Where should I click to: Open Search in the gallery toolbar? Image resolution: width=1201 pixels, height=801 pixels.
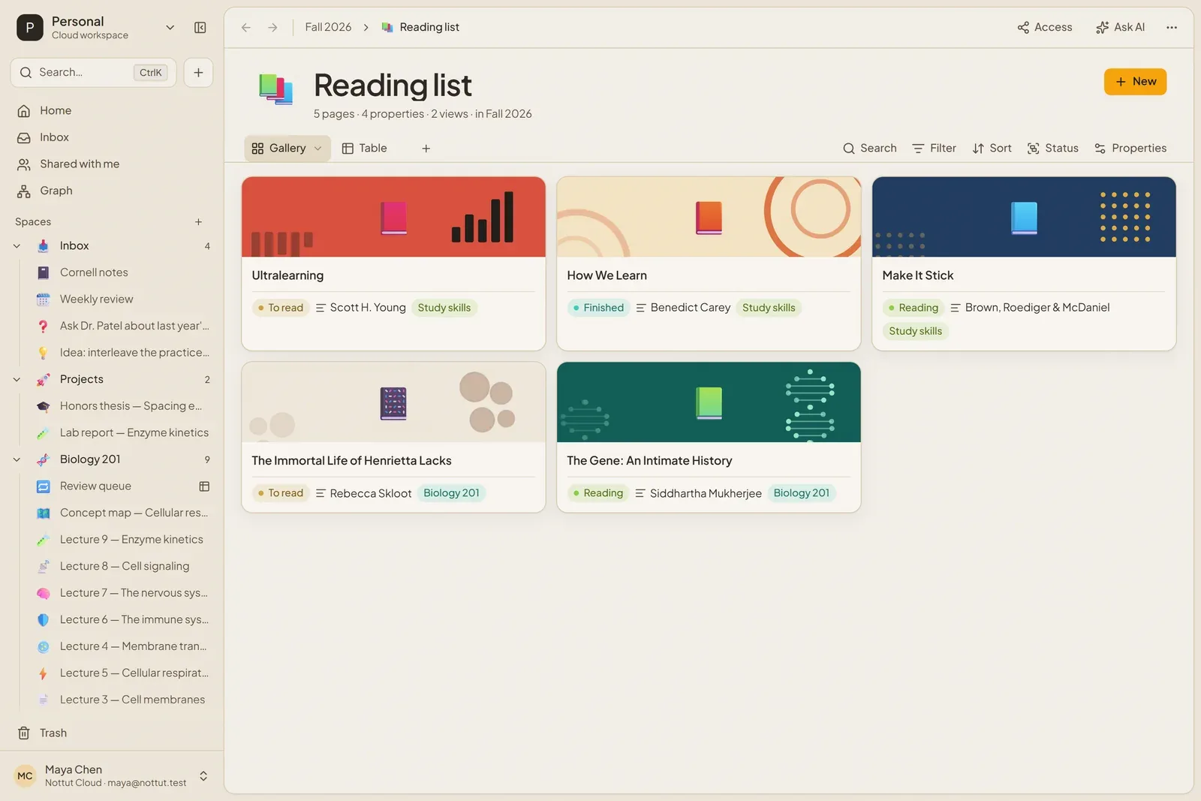click(870, 149)
